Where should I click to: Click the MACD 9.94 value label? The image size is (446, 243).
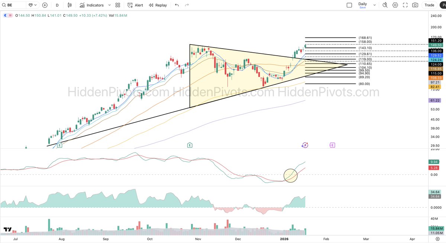click(x=434, y=162)
